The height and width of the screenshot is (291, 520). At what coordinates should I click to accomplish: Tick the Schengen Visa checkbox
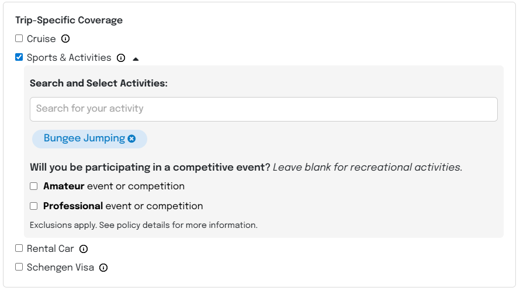pos(19,267)
